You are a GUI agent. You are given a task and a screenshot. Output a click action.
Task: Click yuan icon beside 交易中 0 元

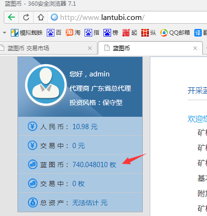(33, 145)
